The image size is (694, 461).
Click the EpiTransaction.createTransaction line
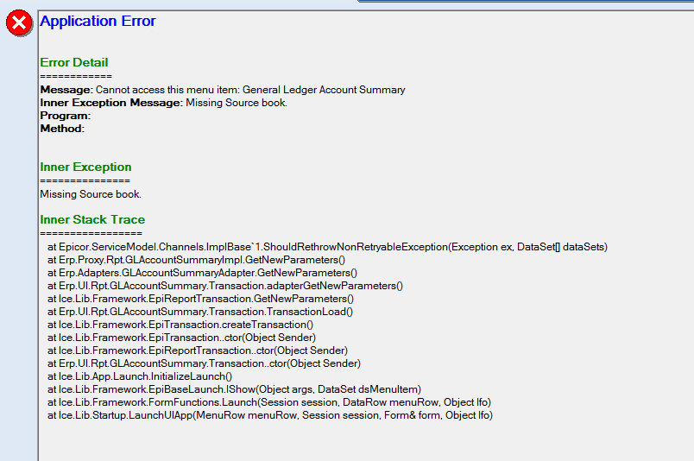pos(180,325)
